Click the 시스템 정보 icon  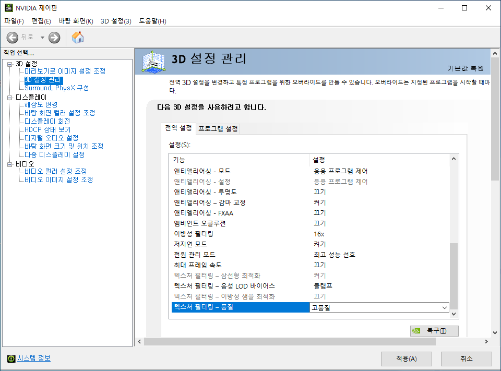tap(11, 358)
